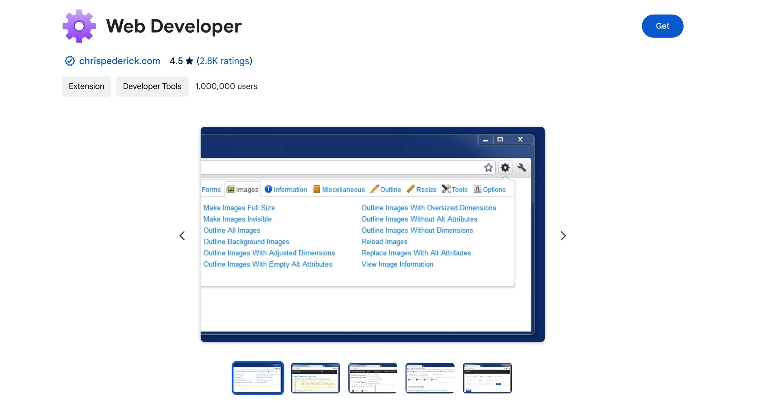Click the gear extension icon in screenshot toolbar
The height and width of the screenshot is (403, 764).
coord(505,167)
